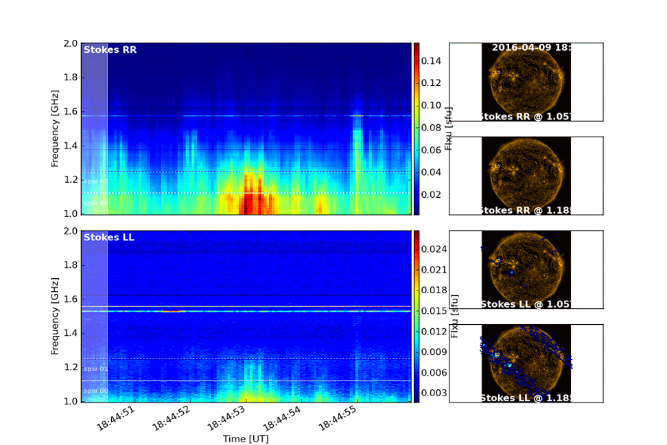Image resolution: width=667 pixels, height=445 pixels.
Task: Click the Frequency [GHz] label of top plot
Action: pyautogui.click(x=55, y=128)
